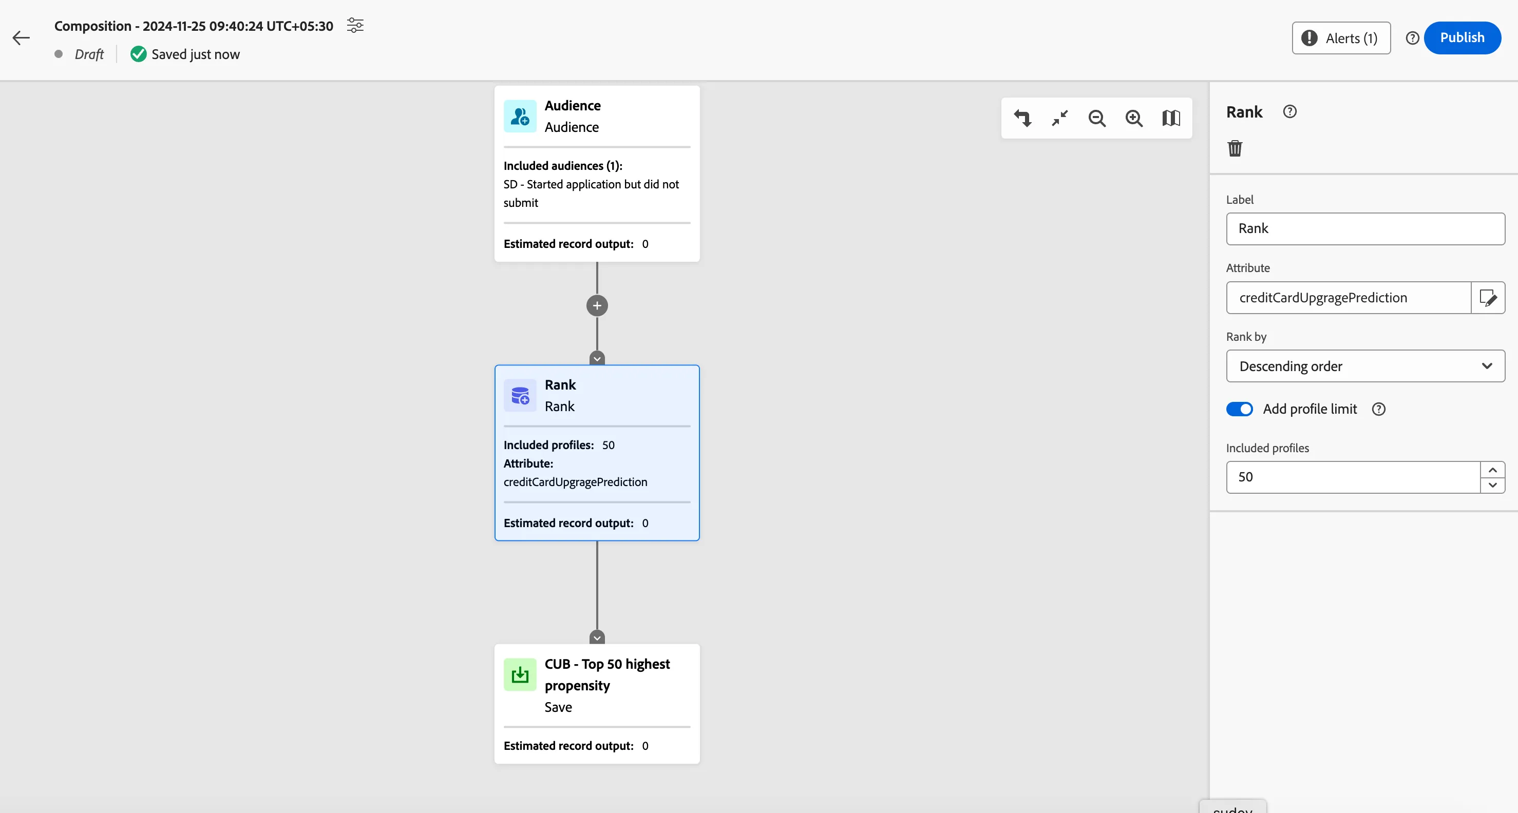The height and width of the screenshot is (813, 1518).
Task: Click the chevron connector above Rank node
Action: click(x=597, y=358)
